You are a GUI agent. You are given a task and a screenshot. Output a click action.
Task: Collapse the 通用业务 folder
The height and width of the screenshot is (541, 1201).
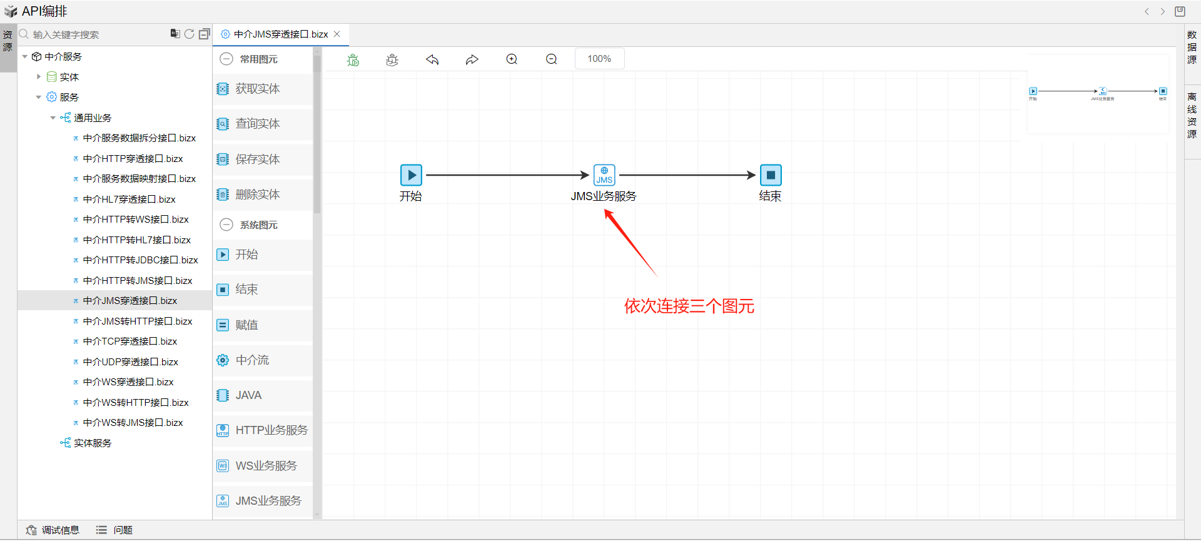(53, 118)
